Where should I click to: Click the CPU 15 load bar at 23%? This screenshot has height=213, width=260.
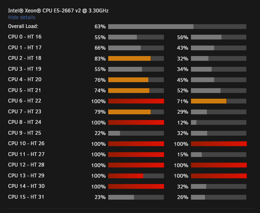(x=136, y=197)
